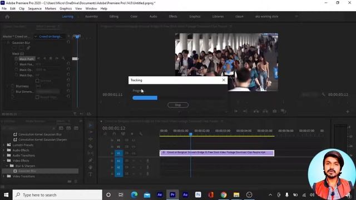Click the Blurriness value field
356x200 pixels.
point(38,86)
